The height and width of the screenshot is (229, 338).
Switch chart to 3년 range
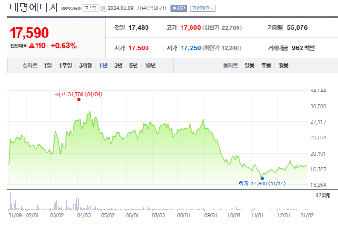pos(119,65)
